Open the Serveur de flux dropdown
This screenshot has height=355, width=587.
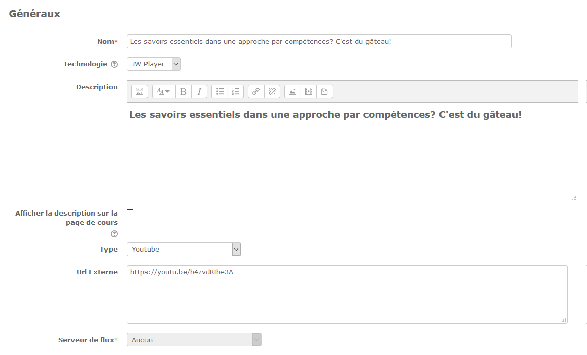click(194, 340)
